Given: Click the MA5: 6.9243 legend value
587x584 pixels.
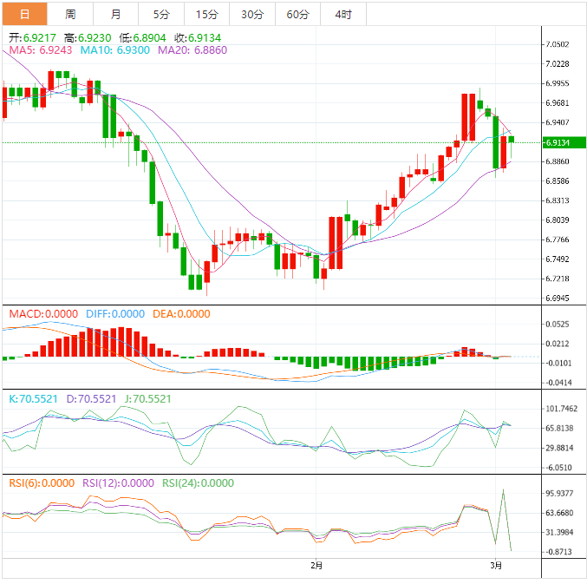Looking at the screenshot, I should (x=41, y=50).
